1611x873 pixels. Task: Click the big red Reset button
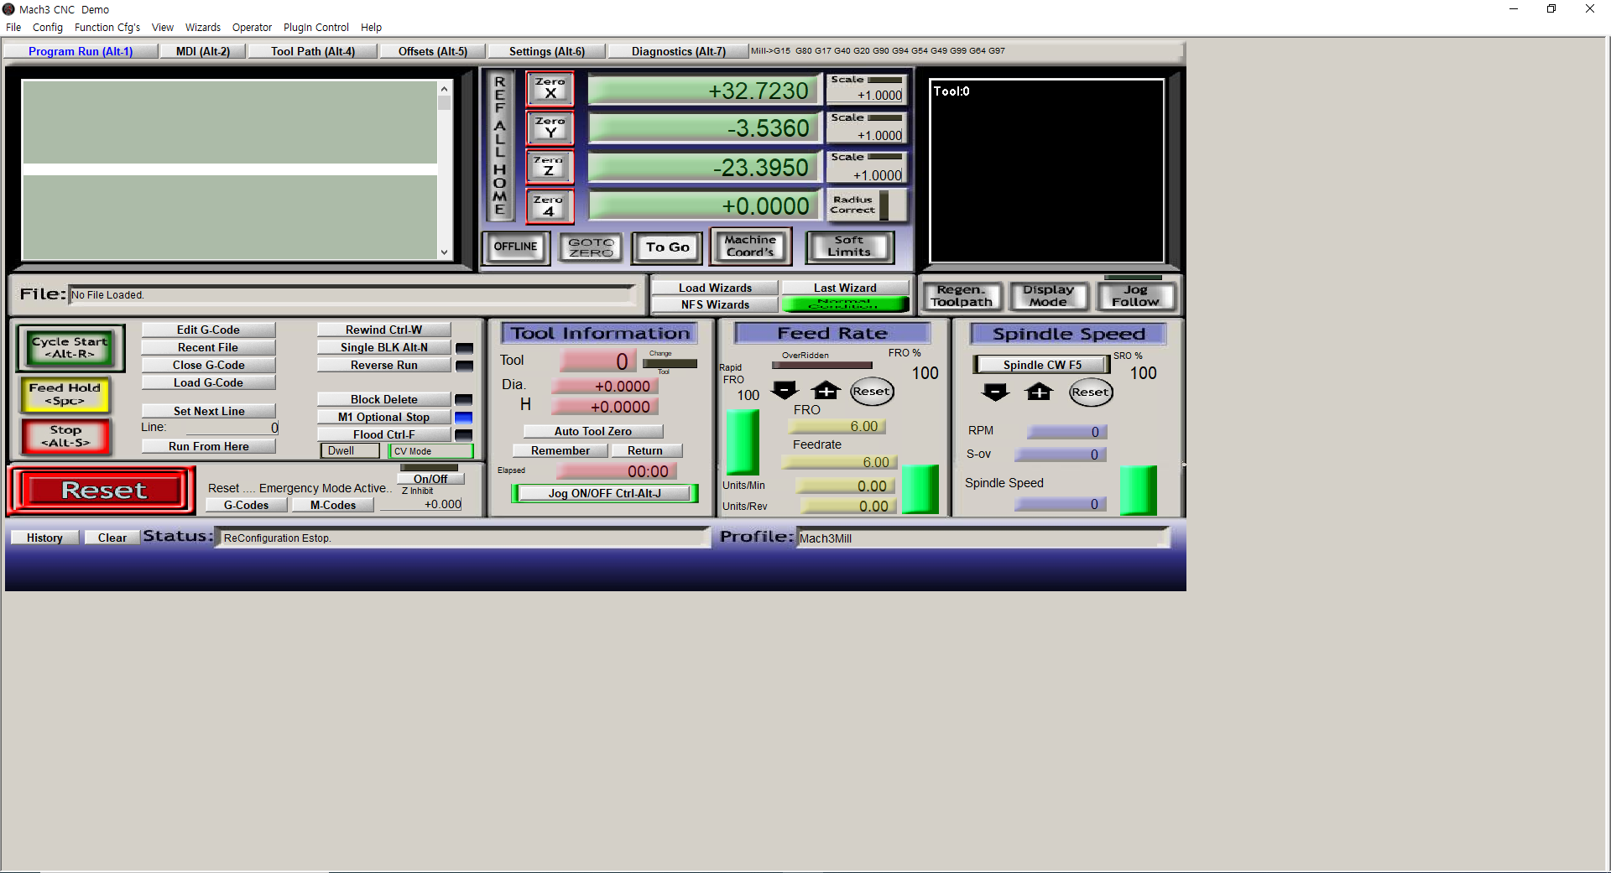[x=103, y=490]
